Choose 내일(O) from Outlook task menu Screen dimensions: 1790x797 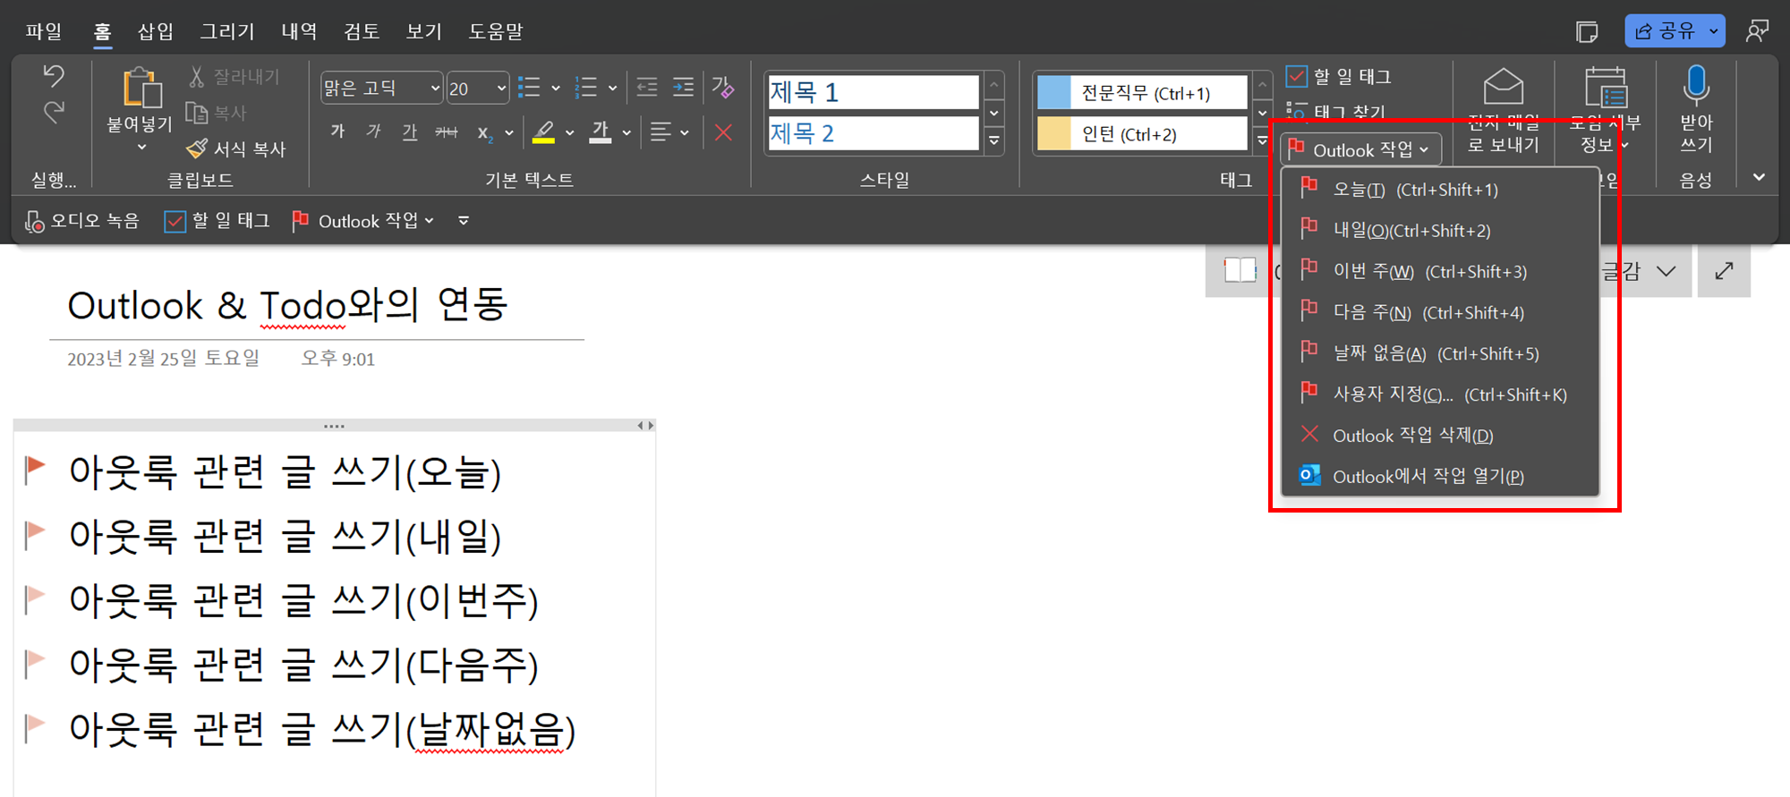[x=1440, y=230]
